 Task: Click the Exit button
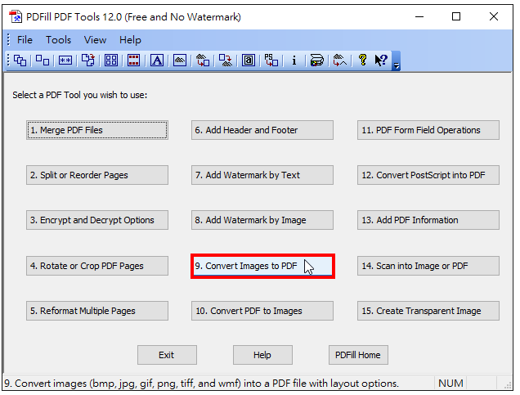(167, 355)
